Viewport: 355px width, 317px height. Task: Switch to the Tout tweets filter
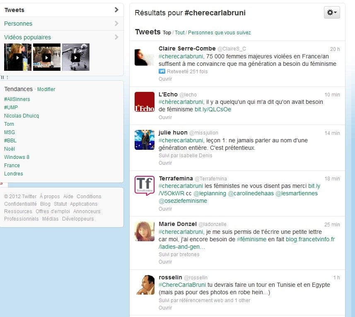pyautogui.click(x=179, y=33)
